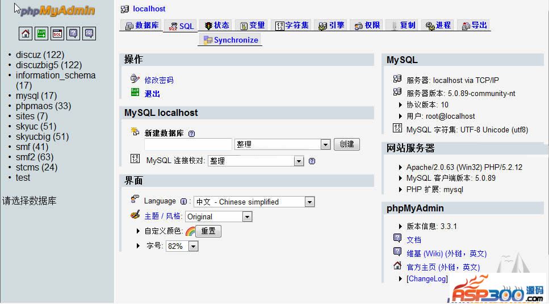549x304 pixels.
Task: Click the SQL documentation icon in sidebar
Action: click(89, 34)
